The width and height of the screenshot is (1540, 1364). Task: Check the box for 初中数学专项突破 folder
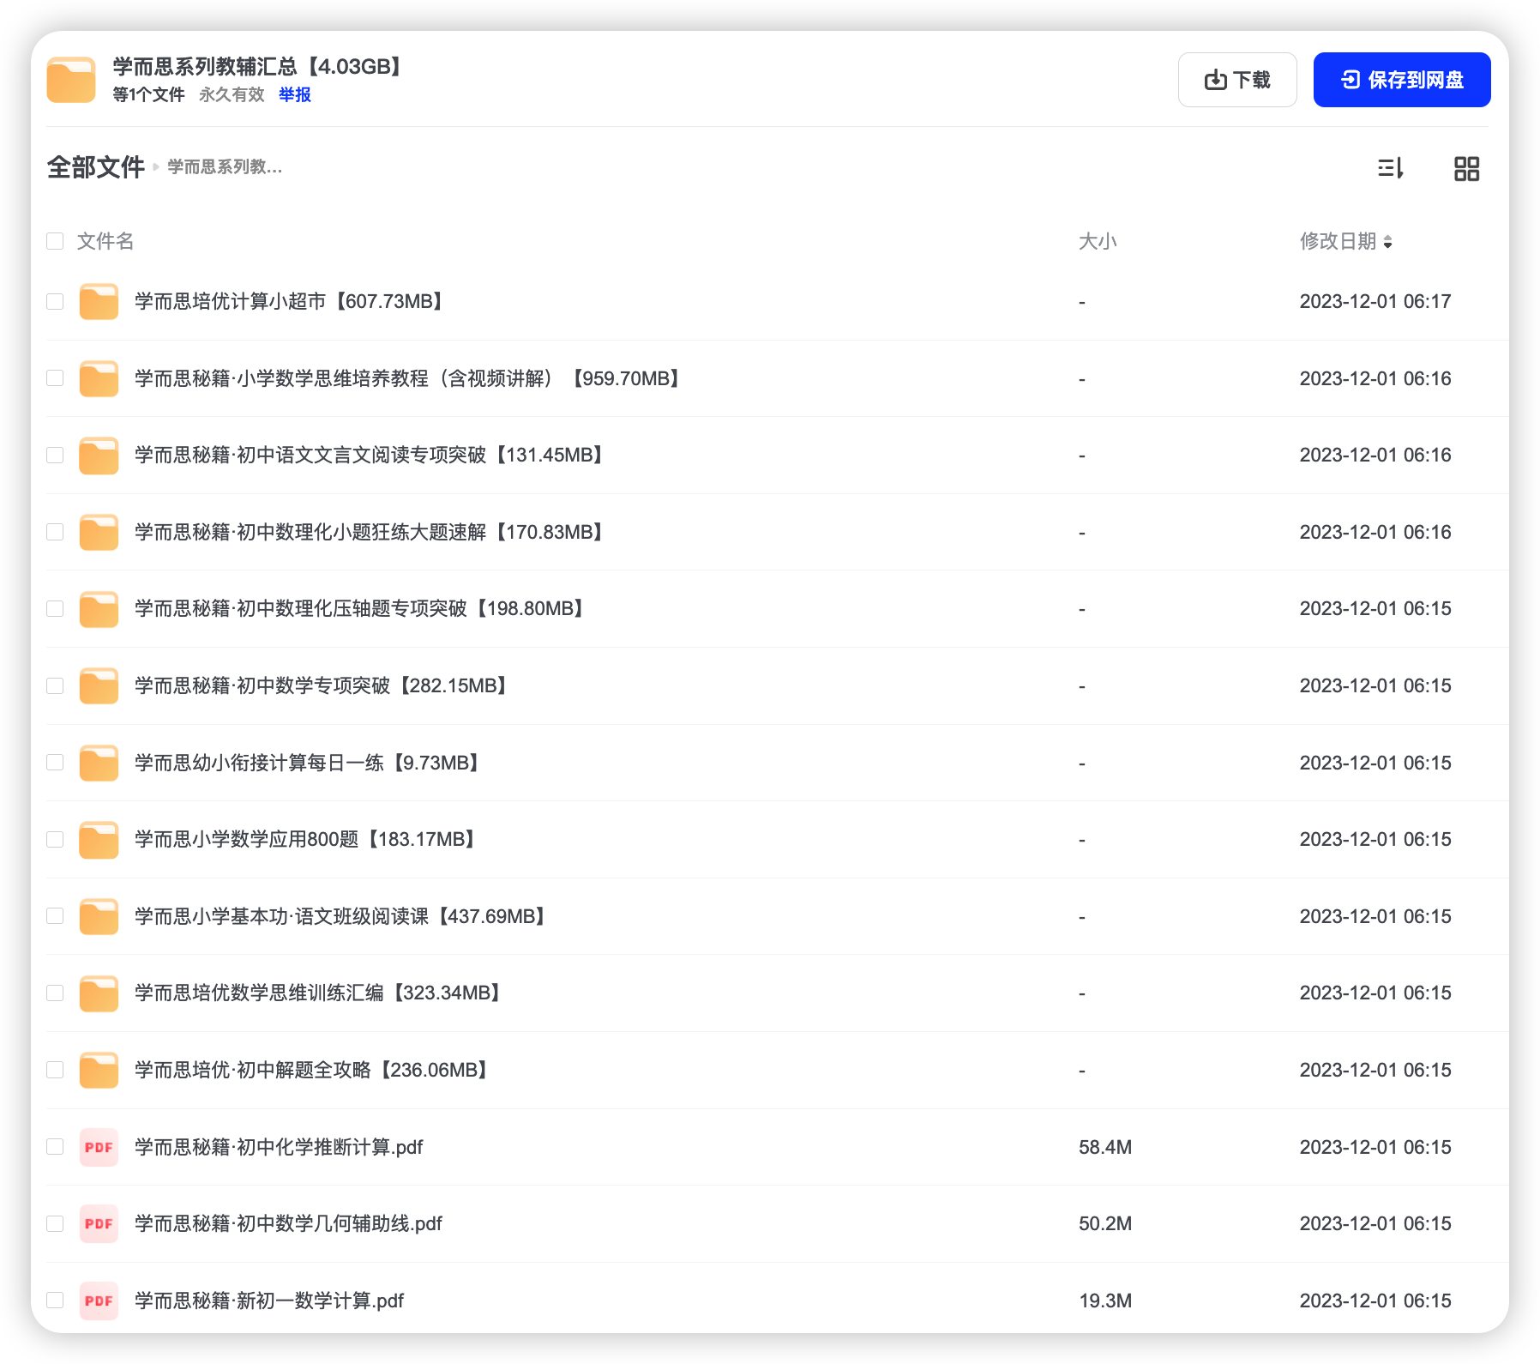pos(55,686)
